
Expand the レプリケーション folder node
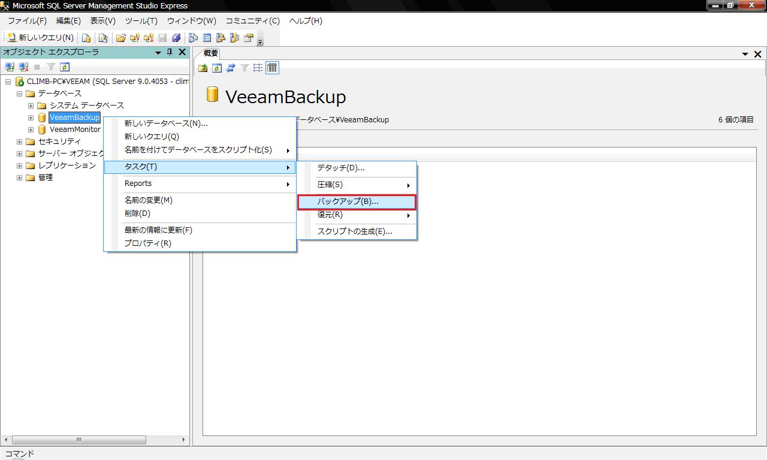(19, 166)
